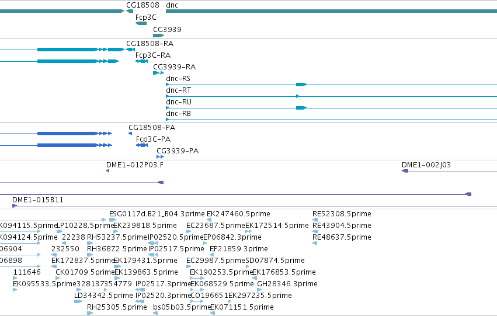
Task: Click the IP02517.5prime EST label
Action: (x=176, y=249)
